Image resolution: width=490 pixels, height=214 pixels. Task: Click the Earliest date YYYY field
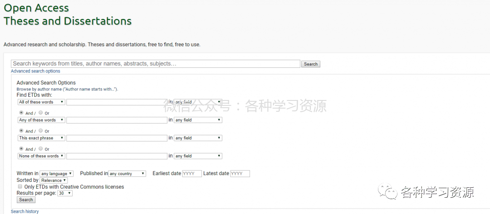point(192,174)
